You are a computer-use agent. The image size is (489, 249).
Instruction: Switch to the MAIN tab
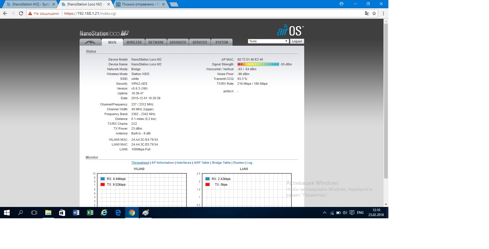coord(112,42)
